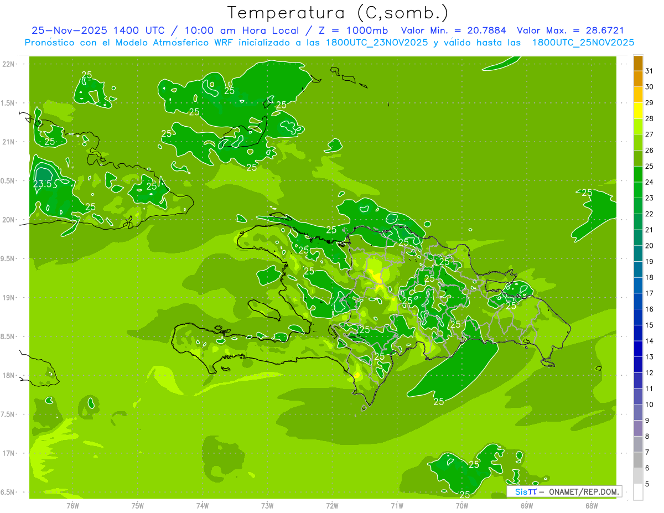
Task: Select the topmost orange swatch above 31
Action: pos(638,63)
